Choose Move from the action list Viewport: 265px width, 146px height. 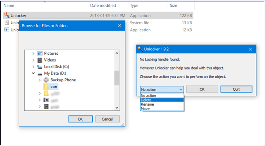[x=162, y=109]
